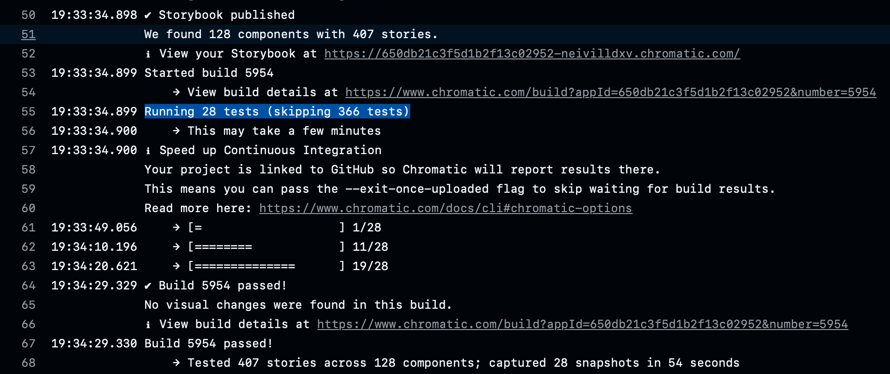
Task: Click the info icon on line 66
Action: click(x=148, y=325)
